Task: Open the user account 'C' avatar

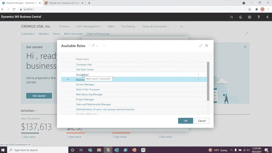Action: click(x=267, y=17)
